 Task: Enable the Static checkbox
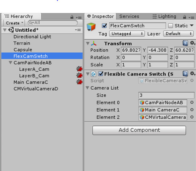click(x=170, y=26)
